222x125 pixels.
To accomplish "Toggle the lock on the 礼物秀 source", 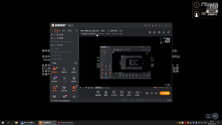I will (x=55, y=35).
